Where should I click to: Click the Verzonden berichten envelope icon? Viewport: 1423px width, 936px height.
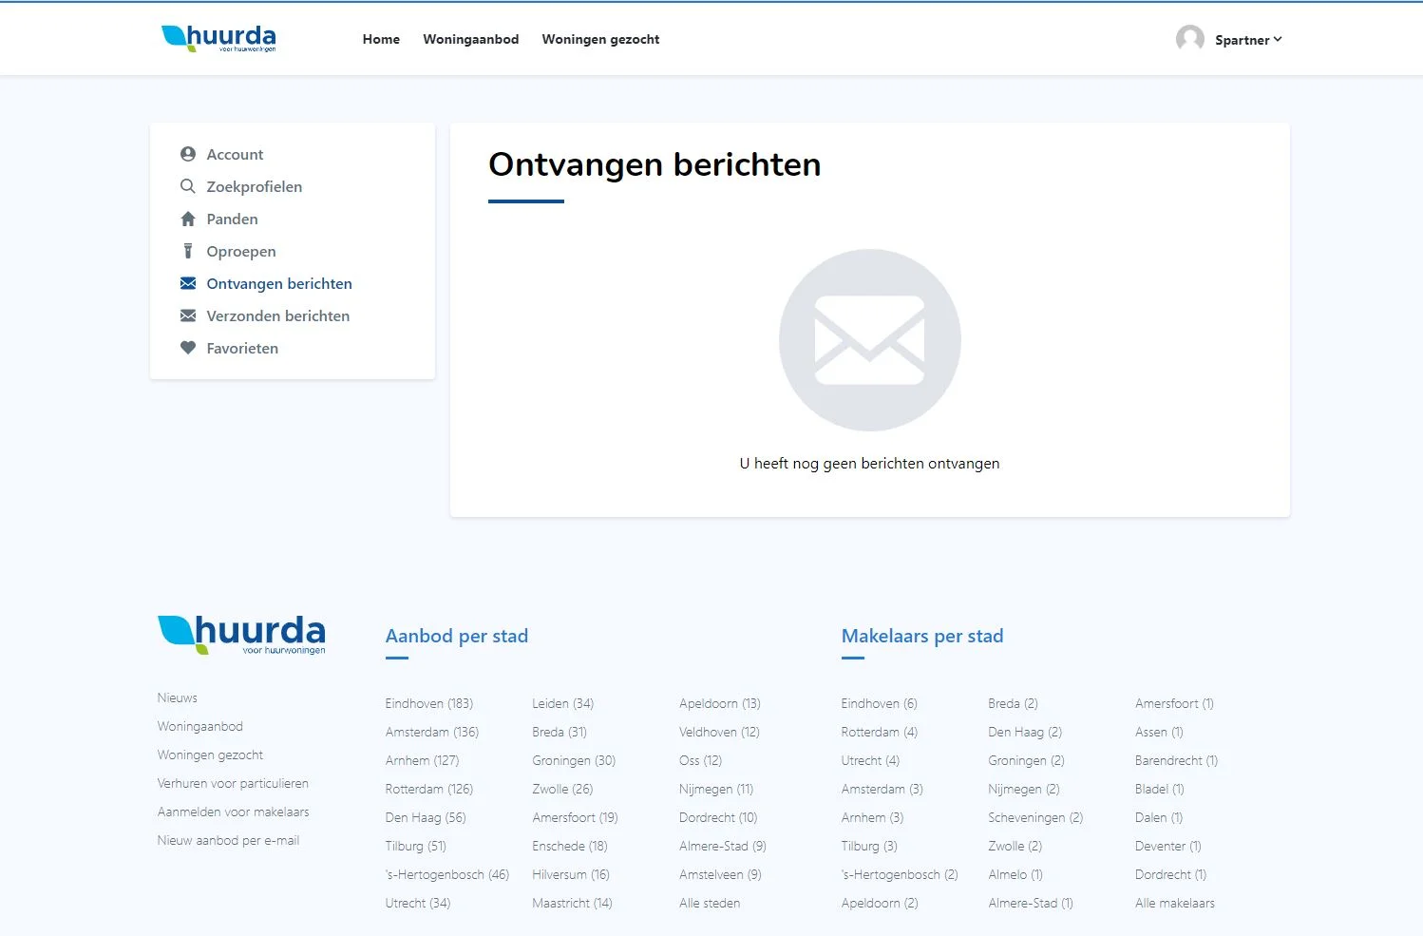[x=188, y=315]
